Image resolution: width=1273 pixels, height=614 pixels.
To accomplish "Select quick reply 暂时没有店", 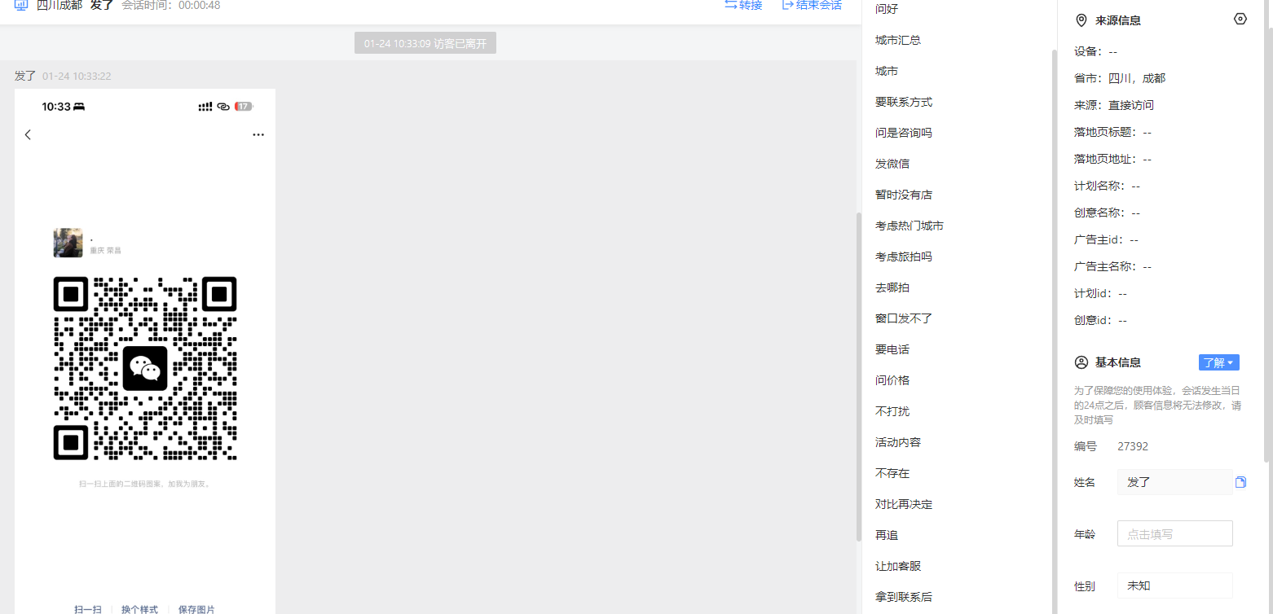I will pos(904,195).
